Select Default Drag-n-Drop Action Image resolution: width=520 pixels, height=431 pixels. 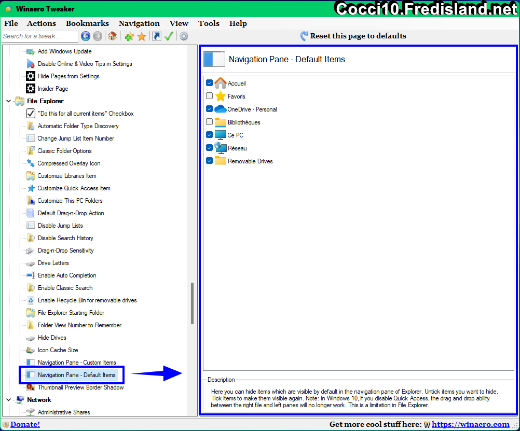[71, 213]
